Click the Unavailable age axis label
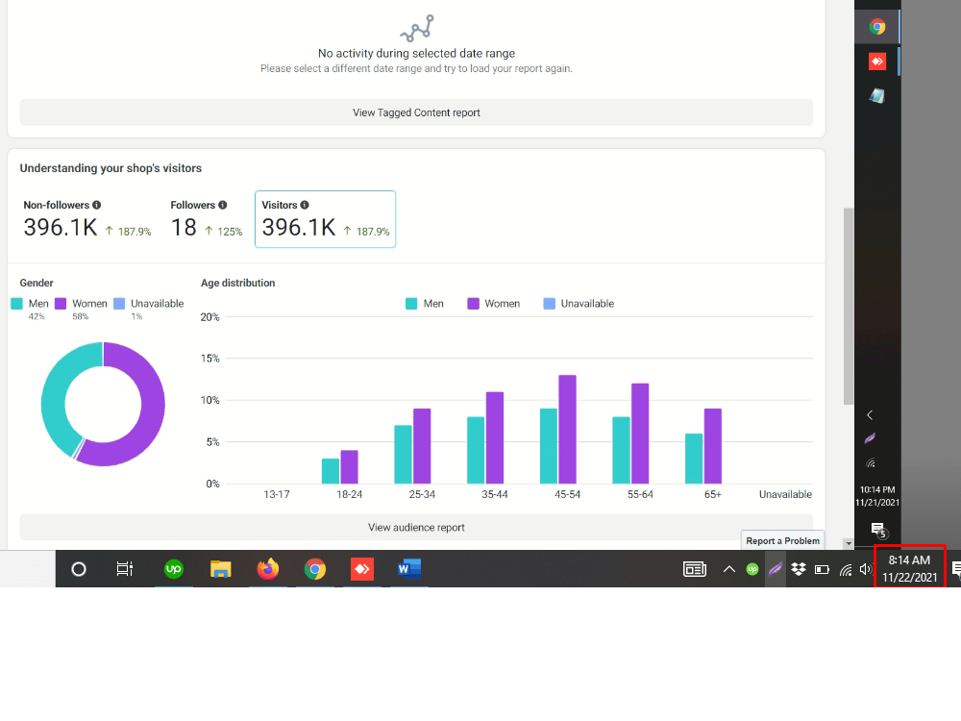The image size is (961, 721). click(785, 494)
